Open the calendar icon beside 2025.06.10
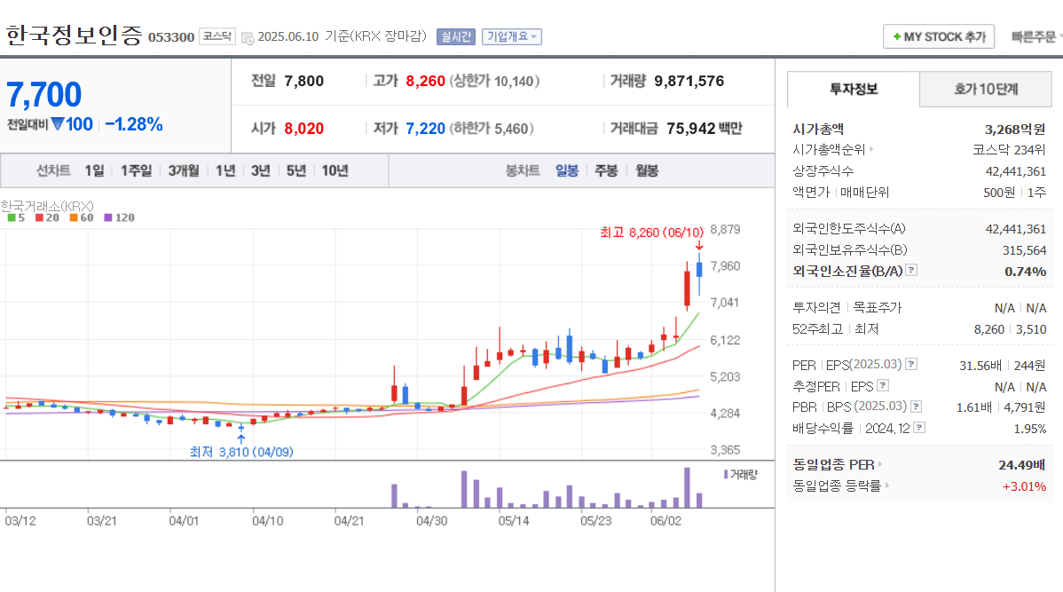Screen dimensions: 1063x592 [x=248, y=38]
